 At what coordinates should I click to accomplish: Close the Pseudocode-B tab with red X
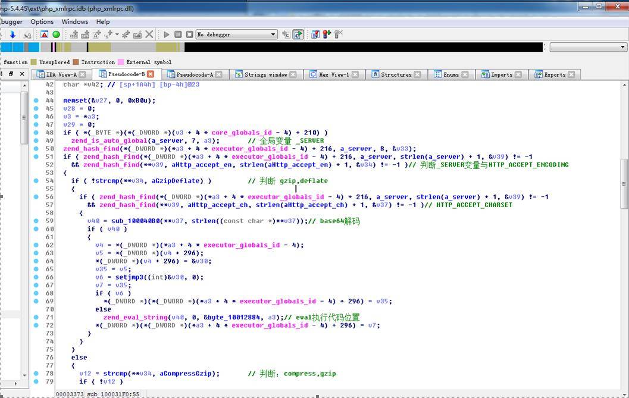(x=151, y=74)
